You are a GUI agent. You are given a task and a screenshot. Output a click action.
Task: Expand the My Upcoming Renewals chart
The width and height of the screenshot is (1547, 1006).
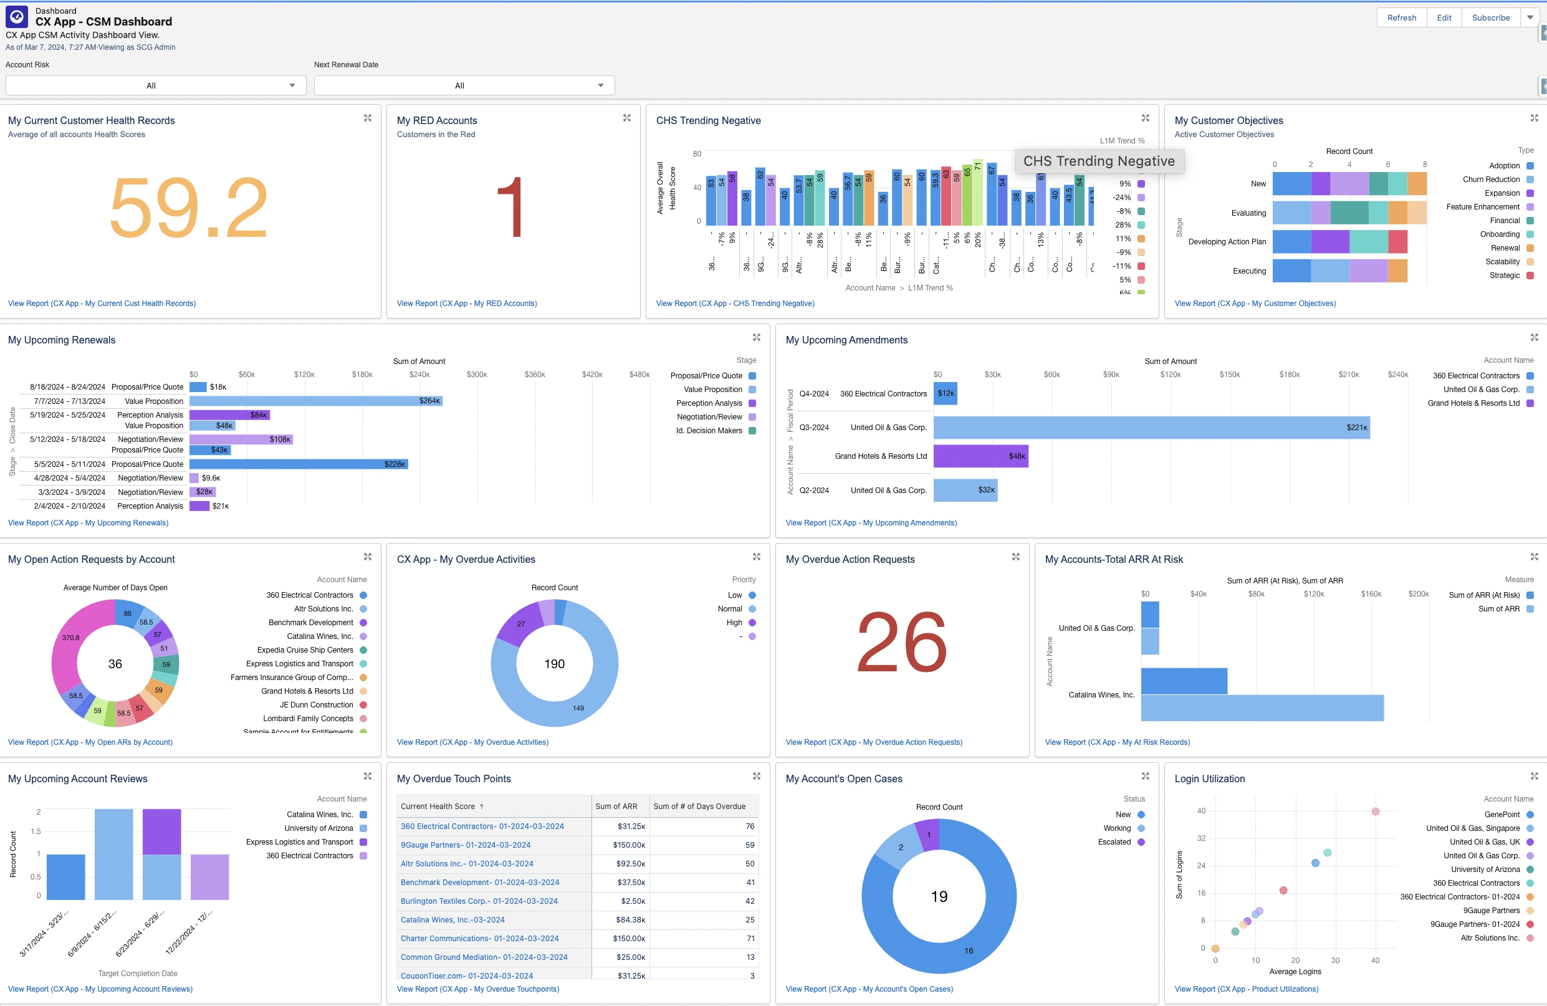[x=756, y=337]
